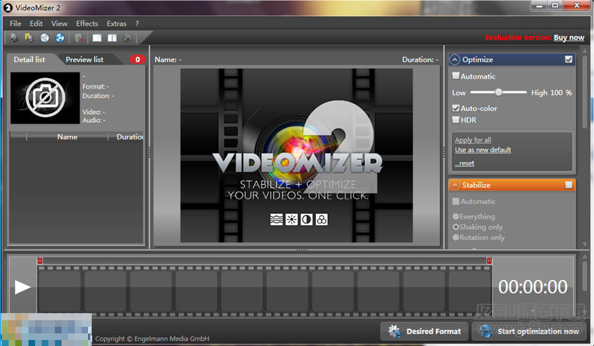Click the first filmstrip frame in timeline
Image resolution: width=594 pixels, height=346 pixels.
click(x=60, y=292)
